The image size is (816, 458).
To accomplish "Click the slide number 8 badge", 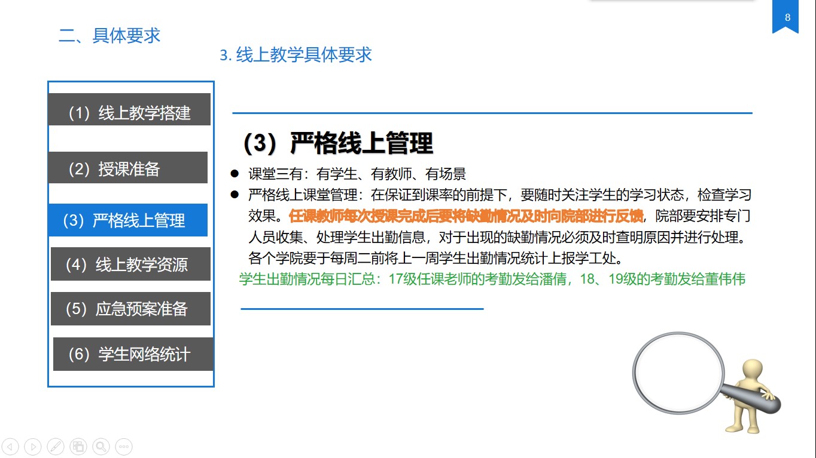I will (787, 18).
